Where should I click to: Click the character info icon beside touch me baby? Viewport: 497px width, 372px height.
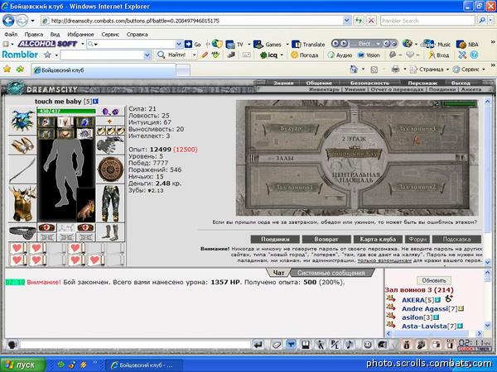click(x=95, y=101)
